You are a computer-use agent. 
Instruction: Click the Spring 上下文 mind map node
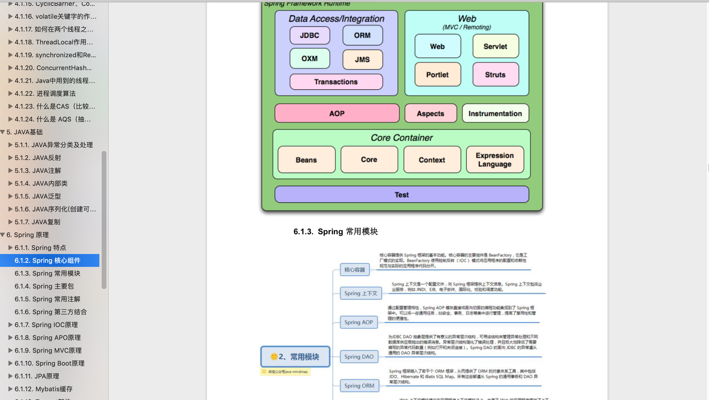click(361, 293)
